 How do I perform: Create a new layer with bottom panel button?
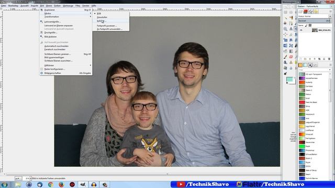[x=300, y=59]
